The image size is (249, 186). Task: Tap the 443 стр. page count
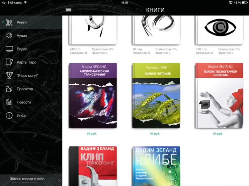75,49
